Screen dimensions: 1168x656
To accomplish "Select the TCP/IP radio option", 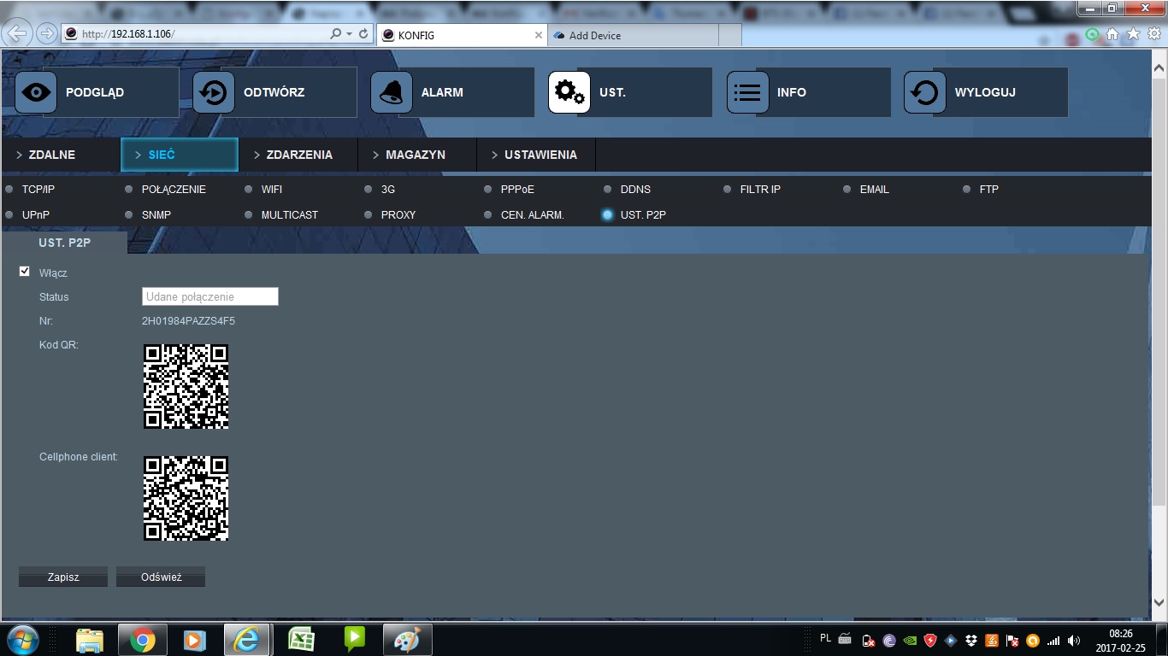I will [x=9, y=190].
